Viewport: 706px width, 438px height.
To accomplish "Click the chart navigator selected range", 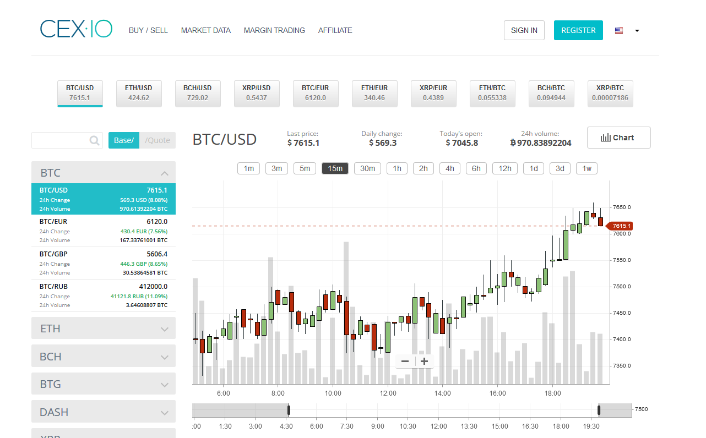I will [444, 410].
